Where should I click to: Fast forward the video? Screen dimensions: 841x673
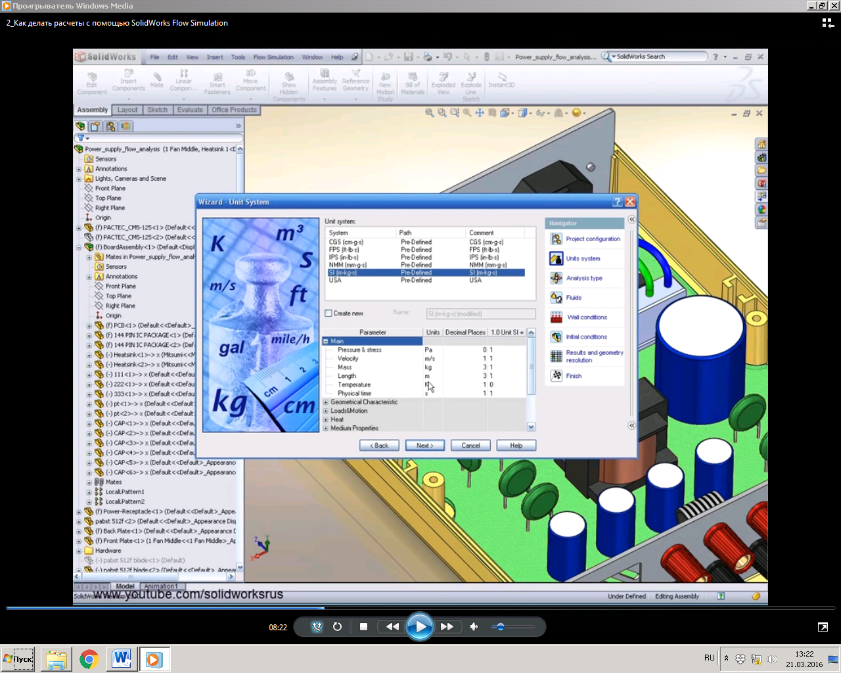click(447, 626)
